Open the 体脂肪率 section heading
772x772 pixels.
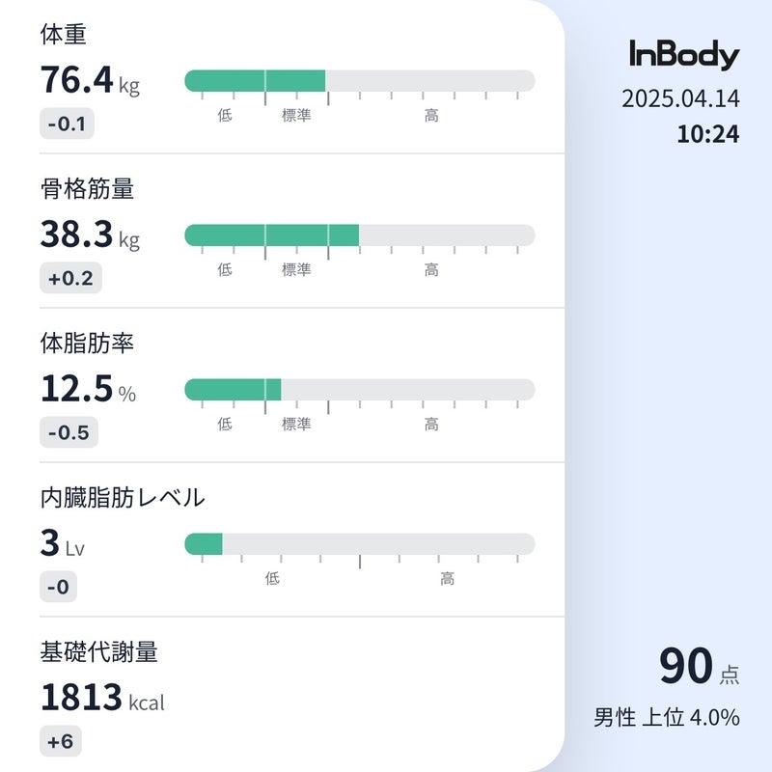[x=87, y=344]
